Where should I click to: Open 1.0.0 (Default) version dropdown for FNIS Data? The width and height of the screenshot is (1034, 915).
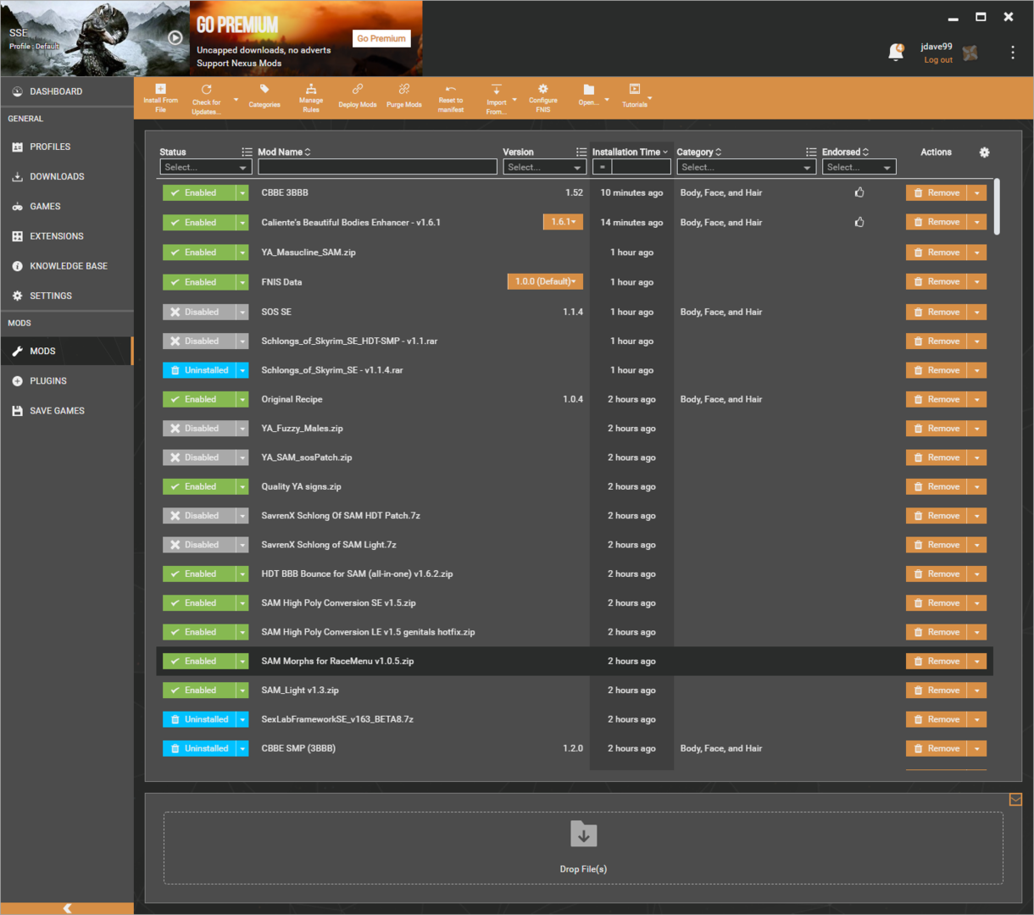click(x=545, y=281)
